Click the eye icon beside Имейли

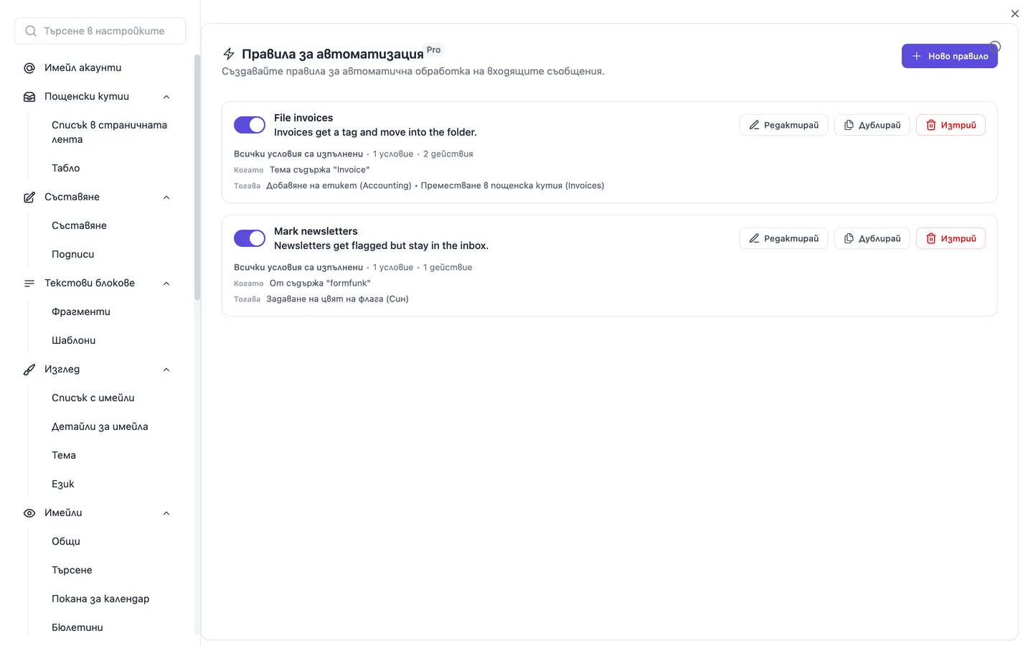(x=29, y=513)
